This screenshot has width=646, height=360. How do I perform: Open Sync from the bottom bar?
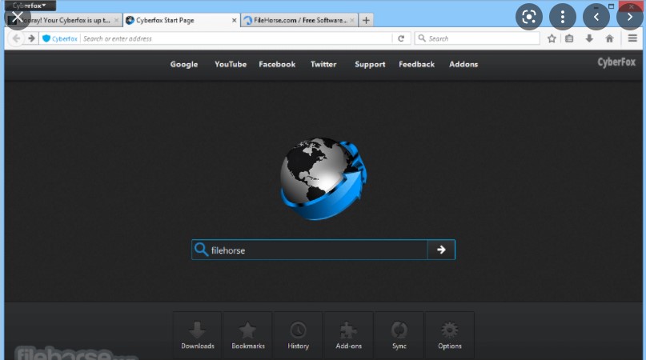399,335
